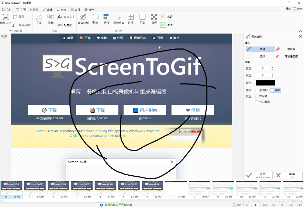This screenshot has height=207, width=304.
Task: Select the 鼠标点击 mouse clicks tool
Action: [x=119, y=19]
